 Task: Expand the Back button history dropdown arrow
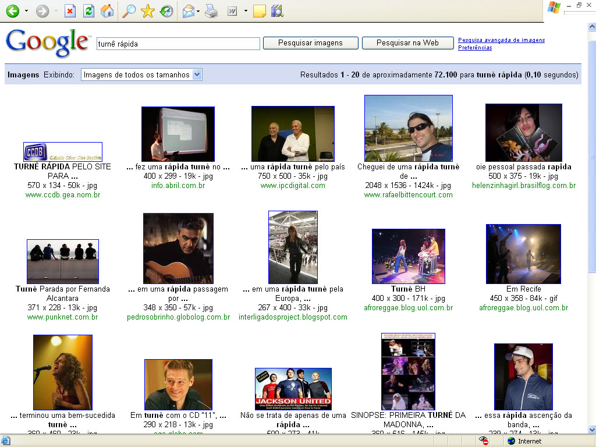pos(26,11)
